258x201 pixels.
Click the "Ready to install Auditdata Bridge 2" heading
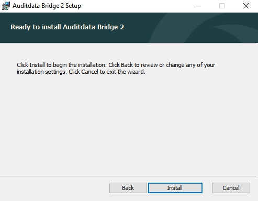67,27
